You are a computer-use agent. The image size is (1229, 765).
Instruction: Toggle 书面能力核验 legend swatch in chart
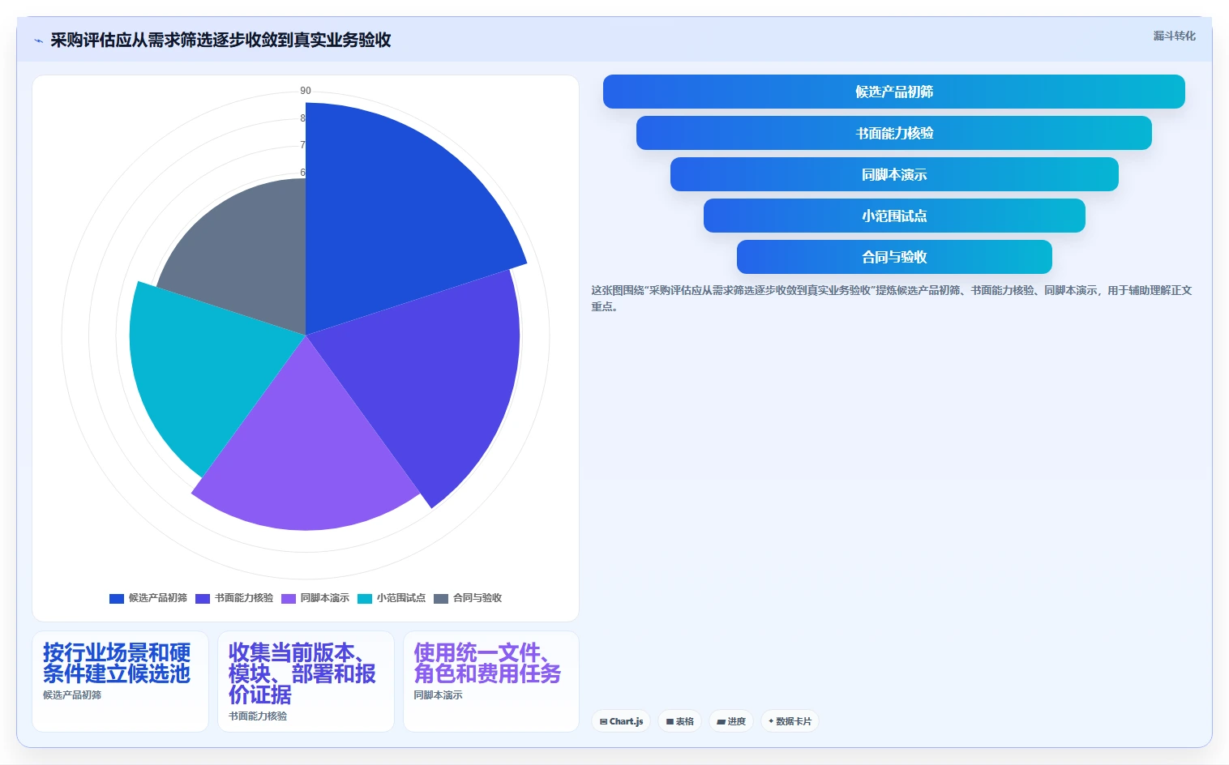(x=203, y=598)
